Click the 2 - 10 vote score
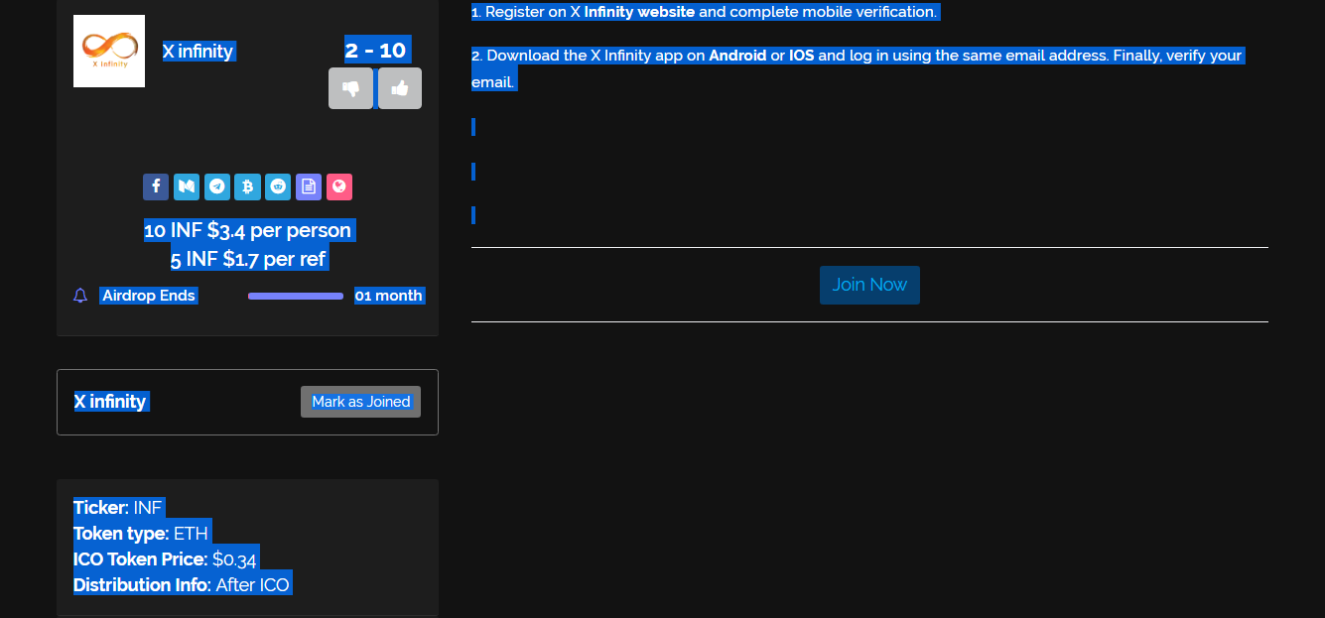This screenshot has height=618, width=1325. 375,50
